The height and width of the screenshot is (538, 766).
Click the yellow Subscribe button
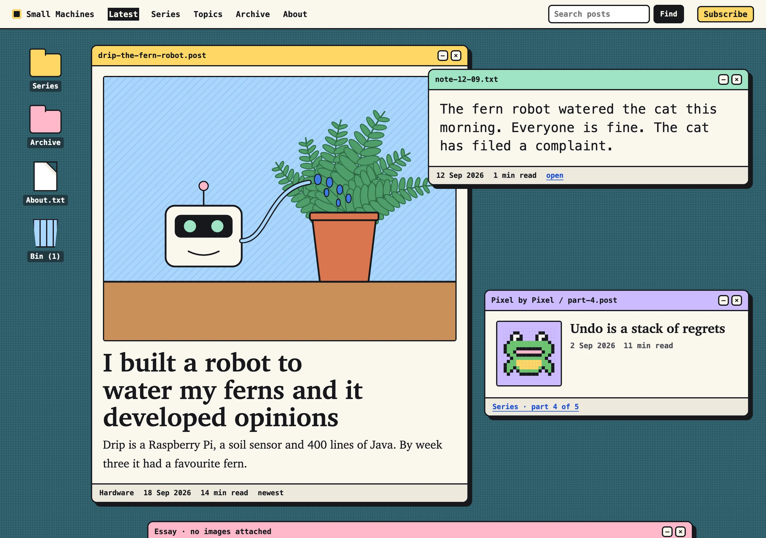725,14
